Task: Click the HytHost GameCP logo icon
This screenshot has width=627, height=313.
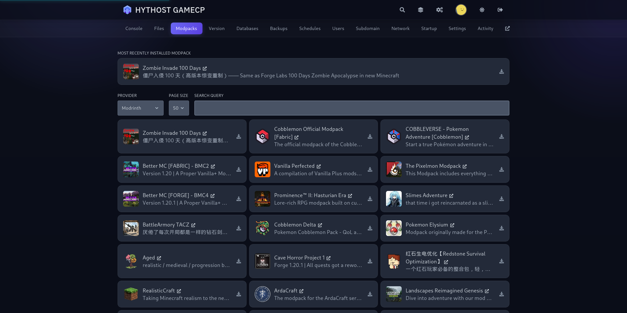Action: click(x=127, y=10)
